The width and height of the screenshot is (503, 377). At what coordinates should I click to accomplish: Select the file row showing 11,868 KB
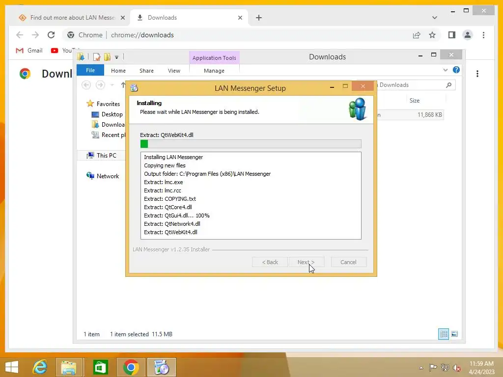[x=411, y=115]
